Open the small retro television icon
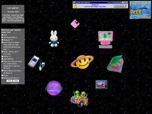 pos(101,84)
